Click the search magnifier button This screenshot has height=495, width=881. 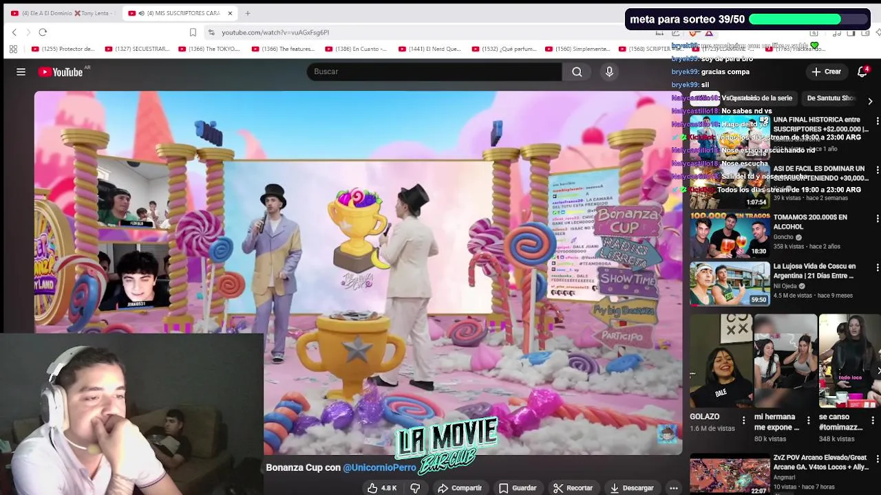click(577, 71)
